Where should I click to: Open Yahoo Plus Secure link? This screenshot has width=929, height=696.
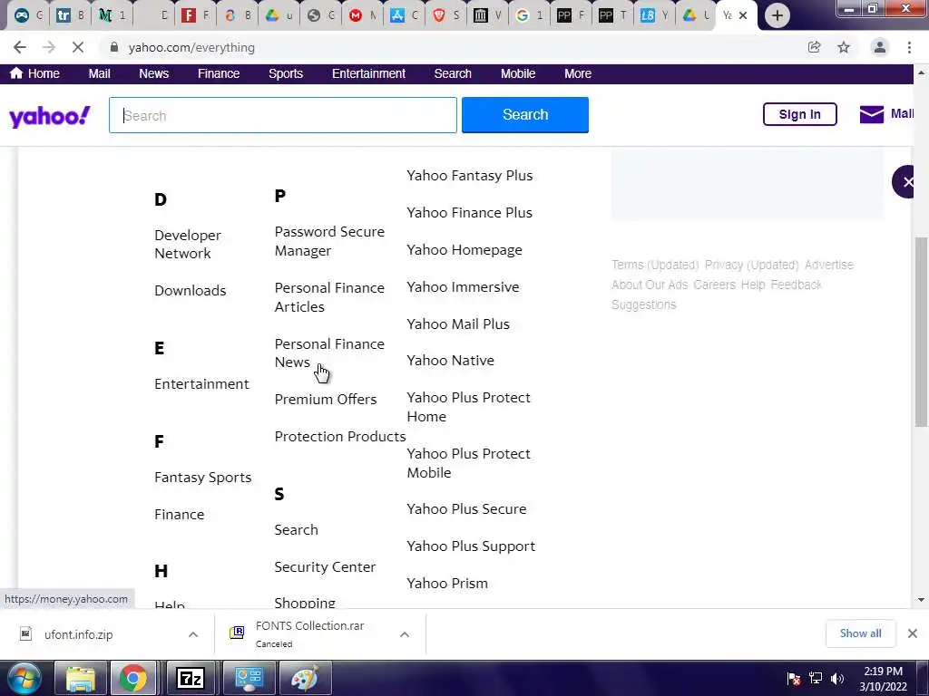466,509
